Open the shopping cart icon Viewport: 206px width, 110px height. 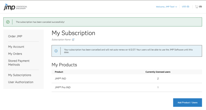coord(197,7)
